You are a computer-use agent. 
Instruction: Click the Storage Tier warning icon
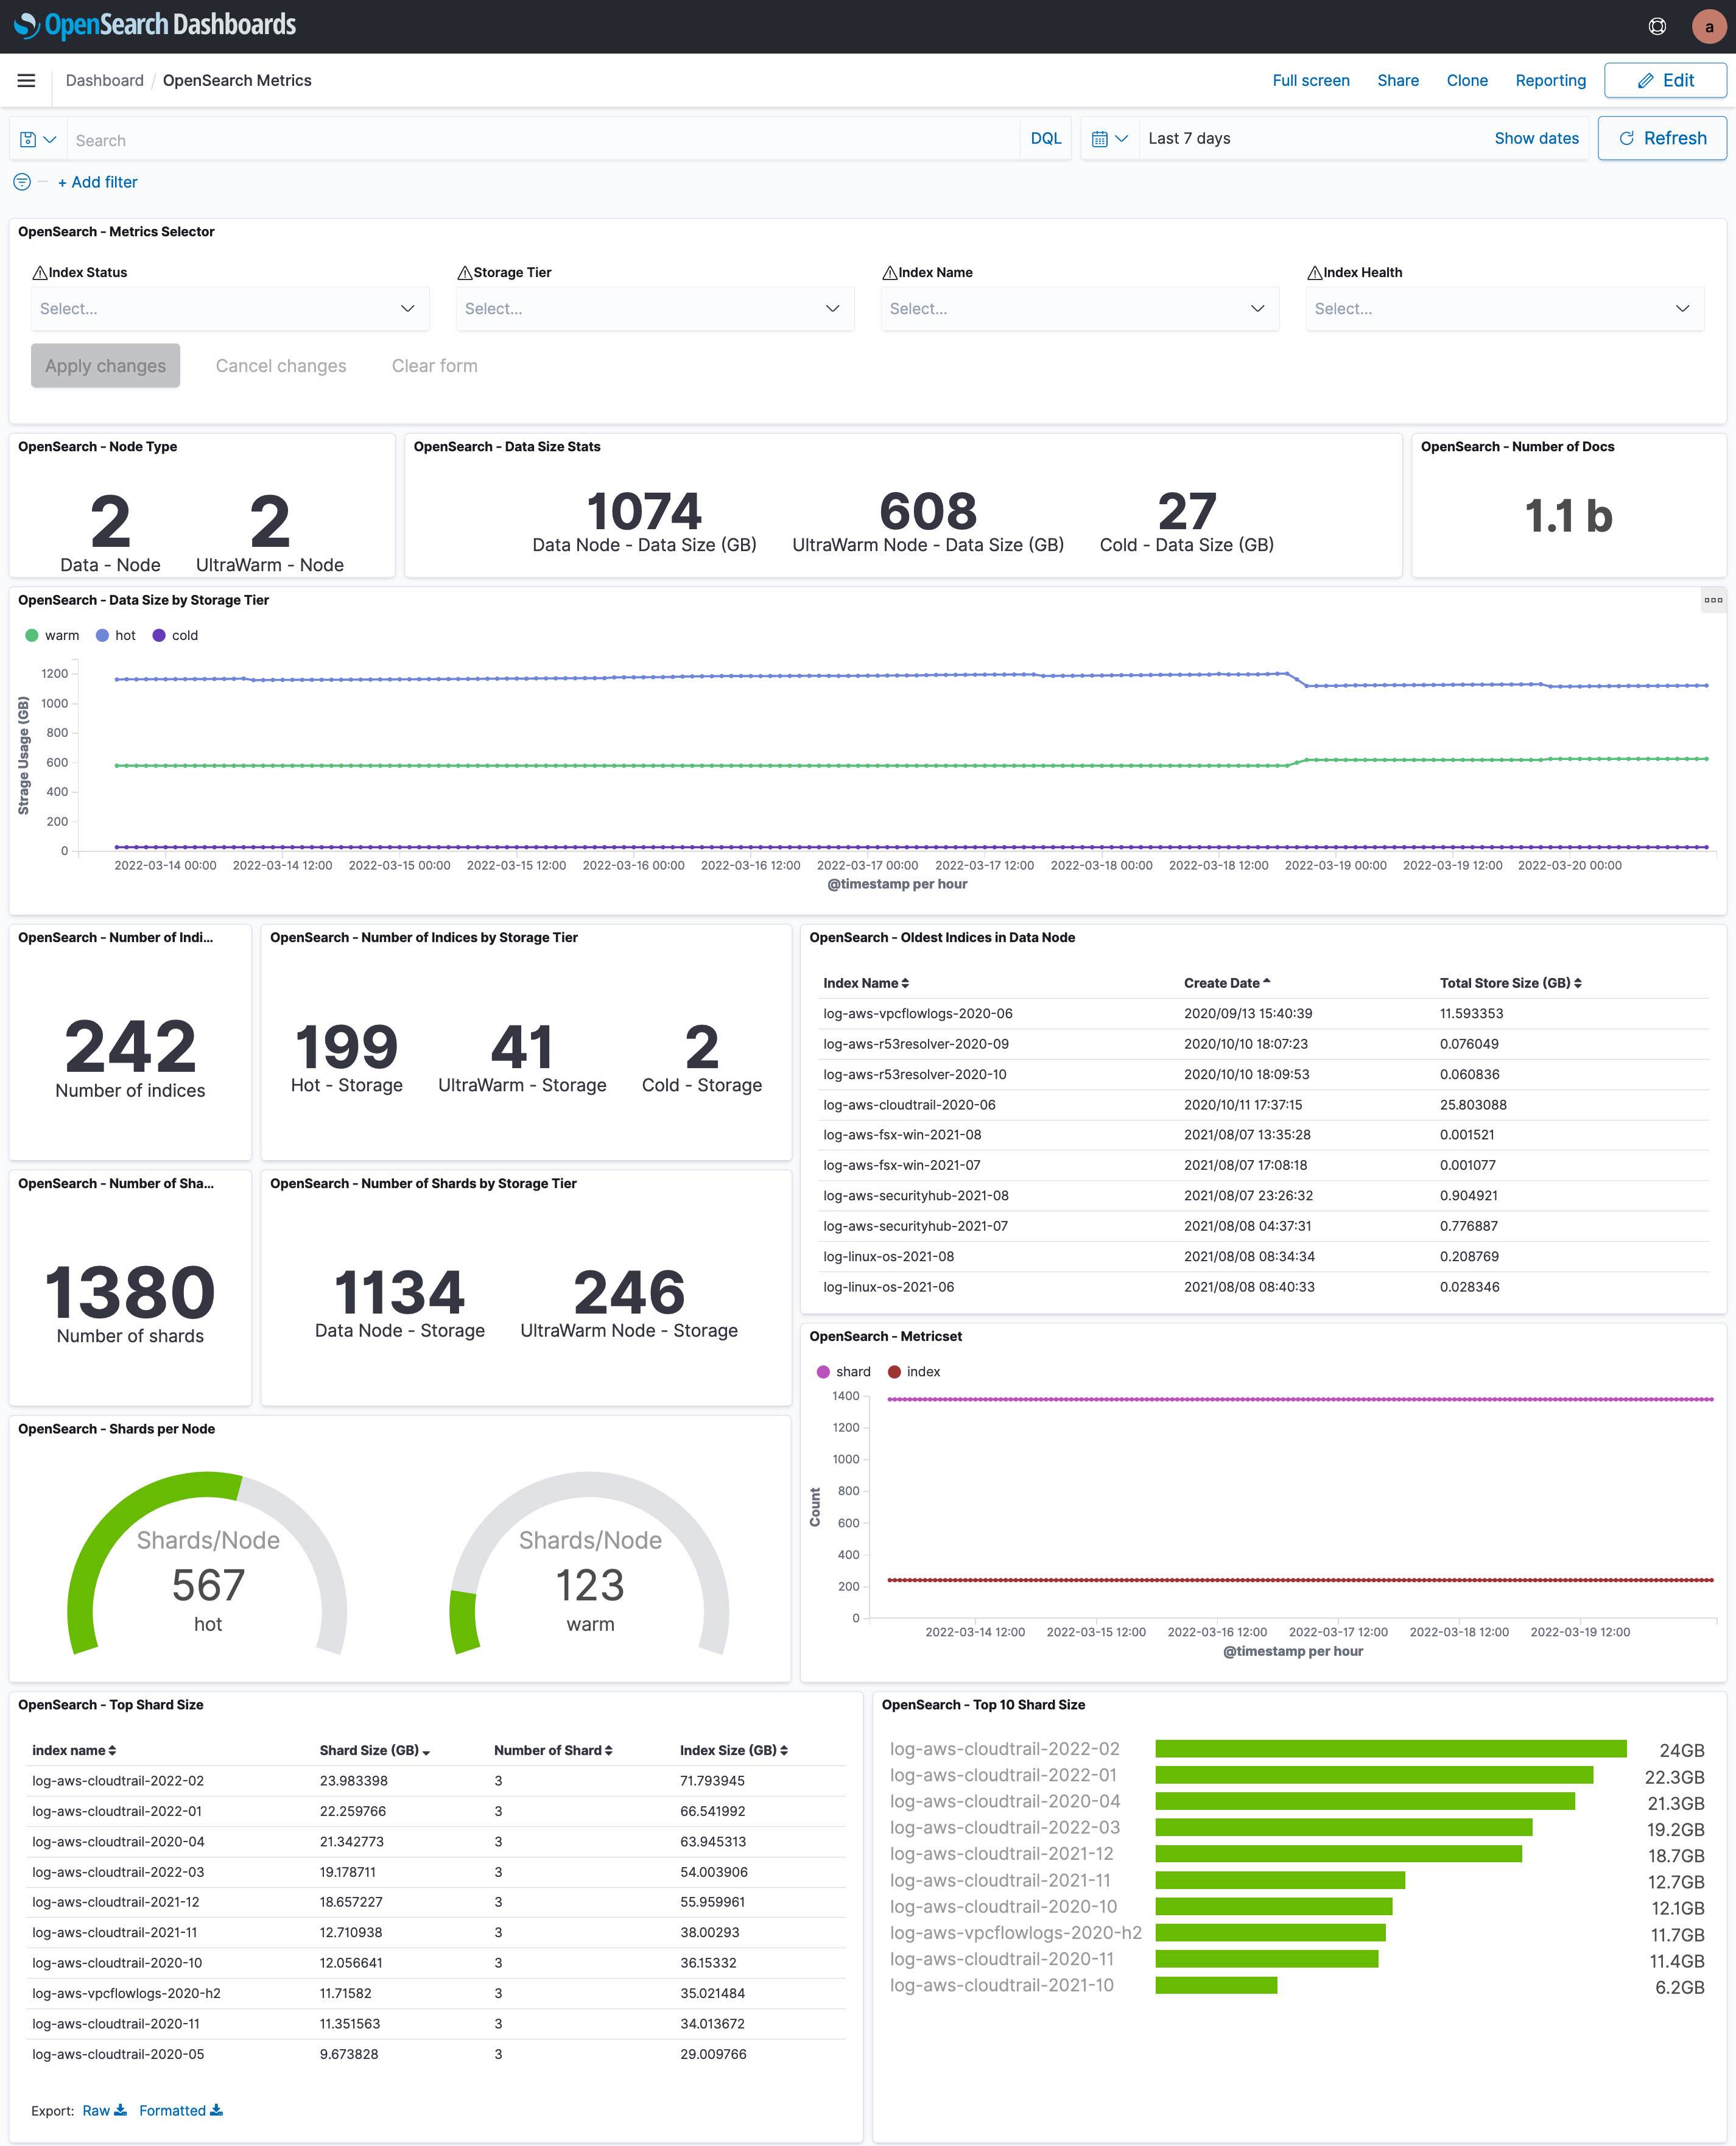point(465,272)
